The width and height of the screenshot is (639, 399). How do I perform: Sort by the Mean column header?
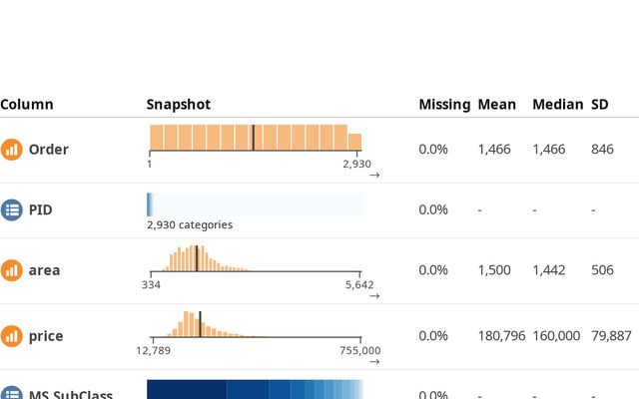[x=497, y=105]
